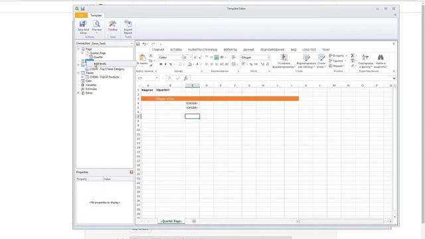
Task: Open the ДАННЫЕ ribbon tab
Action: coord(248,50)
